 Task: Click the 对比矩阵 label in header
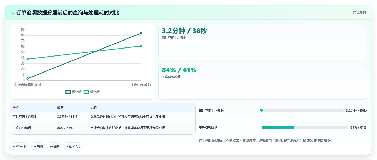tap(359, 12)
